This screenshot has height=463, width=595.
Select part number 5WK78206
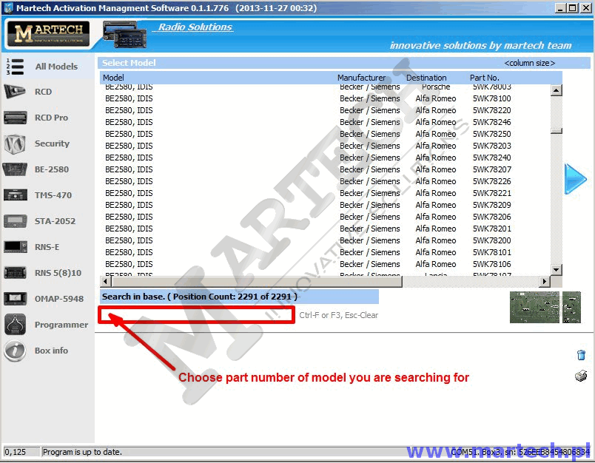[x=492, y=217]
